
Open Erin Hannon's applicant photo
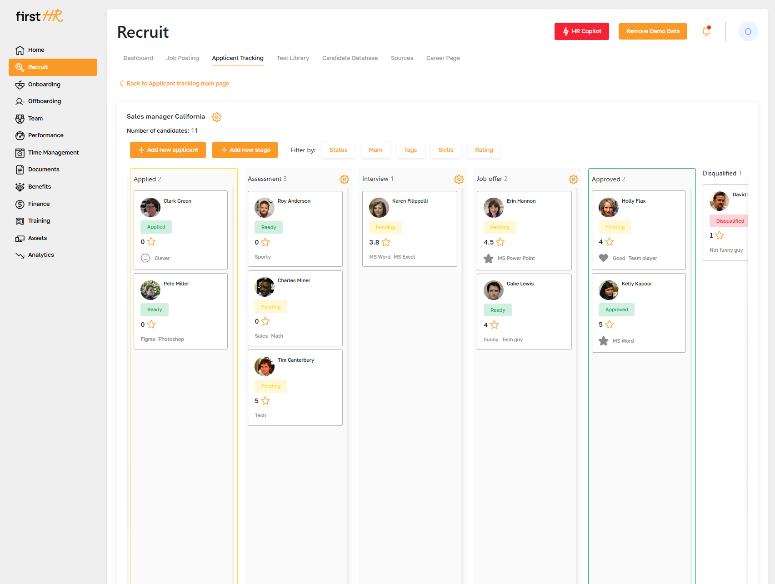[x=494, y=208]
